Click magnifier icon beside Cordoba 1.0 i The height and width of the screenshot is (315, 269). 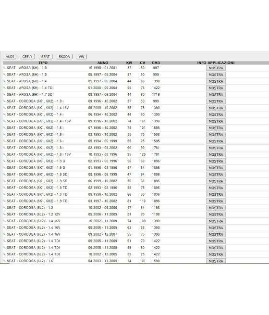[x=4, y=101]
